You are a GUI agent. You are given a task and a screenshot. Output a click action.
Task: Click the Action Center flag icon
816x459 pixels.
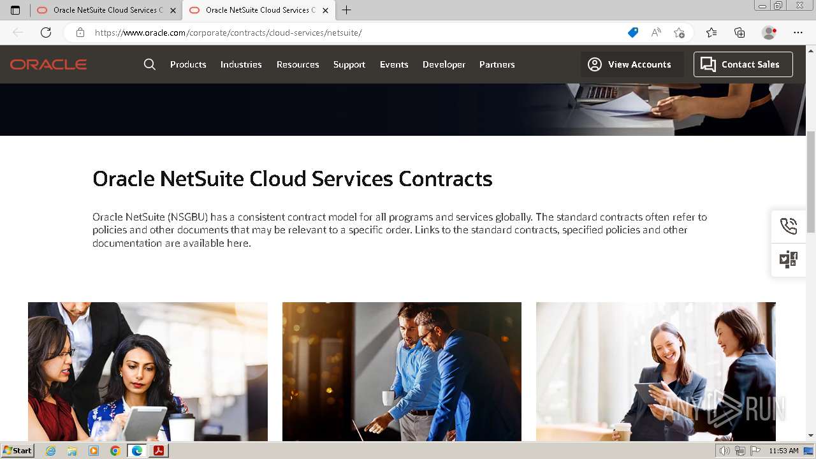click(755, 451)
